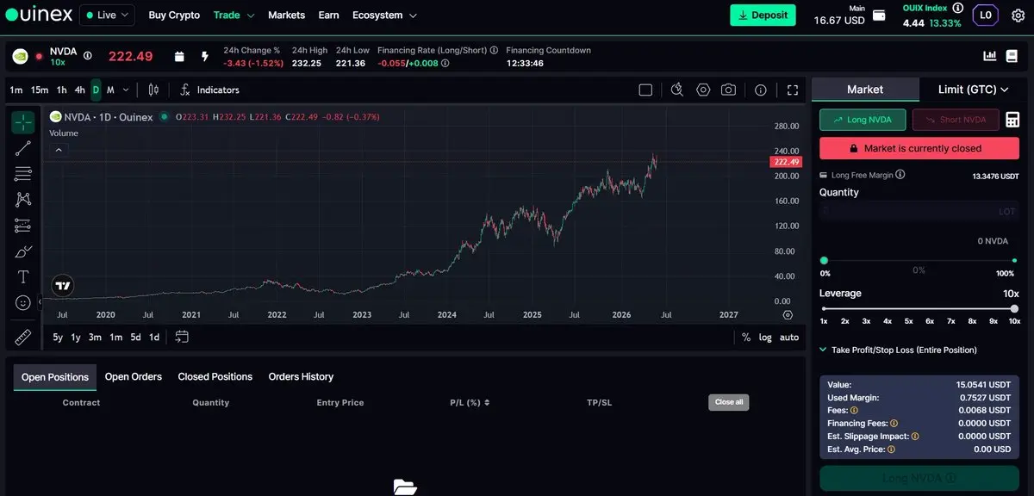Open the candlestick chart style selector
1034x496 pixels.
coord(153,90)
